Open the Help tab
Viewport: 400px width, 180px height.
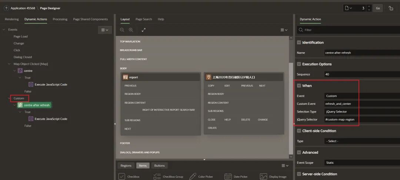pyautogui.click(x=161, y=19)
